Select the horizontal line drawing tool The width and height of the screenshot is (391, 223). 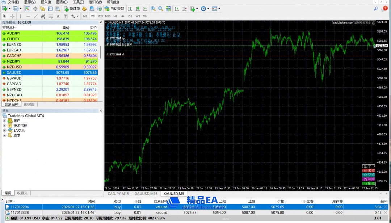(28, 16)
